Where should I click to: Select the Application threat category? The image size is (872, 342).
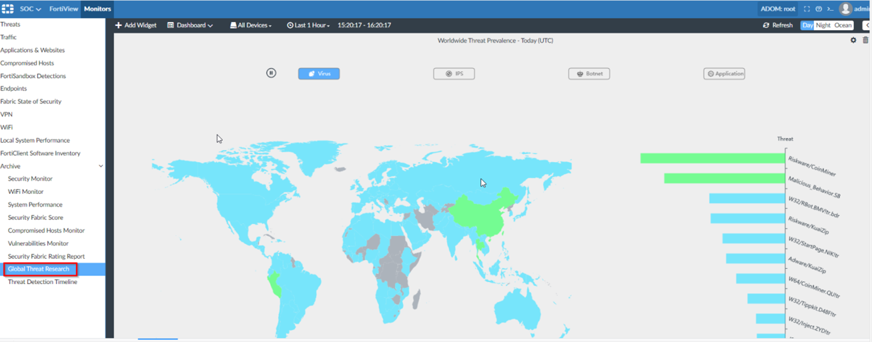point(724,73)
